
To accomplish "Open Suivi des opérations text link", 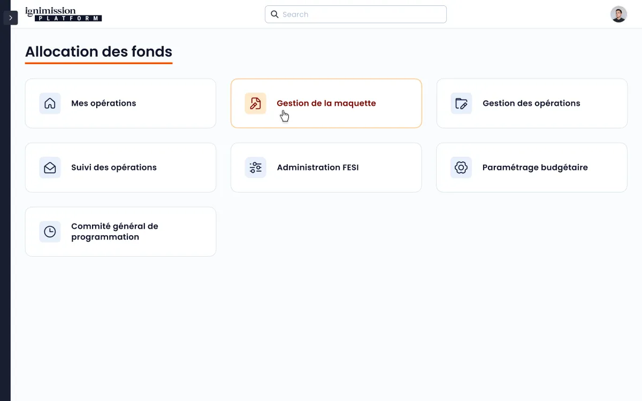I will point(114,167).
